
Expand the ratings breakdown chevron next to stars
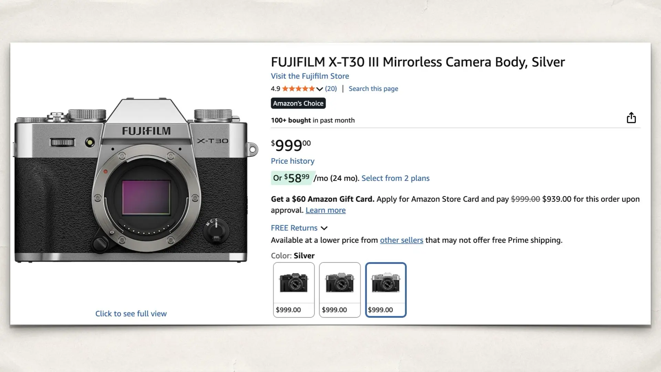pyautogui.click(x=319, y=89)
